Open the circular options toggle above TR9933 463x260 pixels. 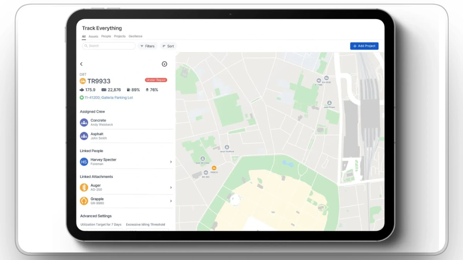point(164,64)
